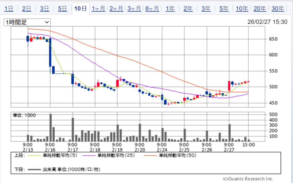This screenshot has width=293, height=183.
Task: Select the 5年 range link
Action: 224,9
